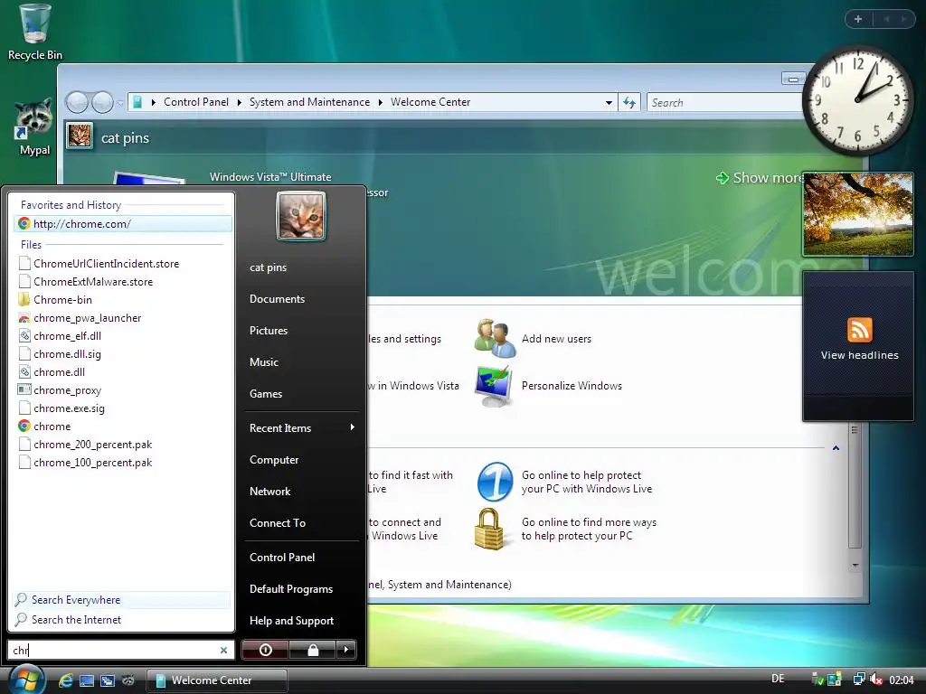This screenshot has height=694, width=926.
Task: Open Pictures from Start menu
Action: pos(269,331)
